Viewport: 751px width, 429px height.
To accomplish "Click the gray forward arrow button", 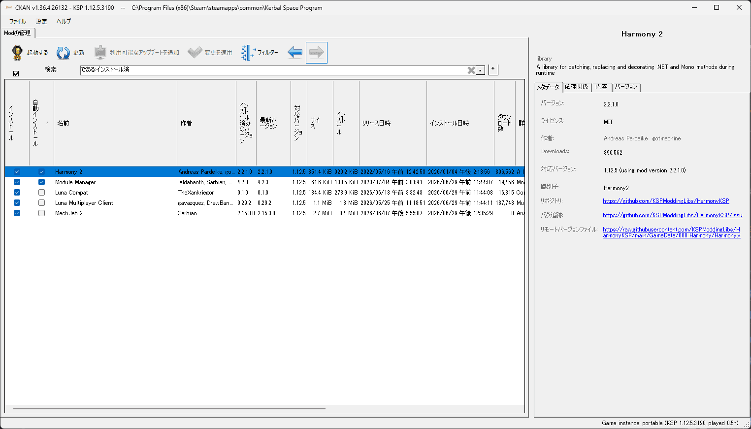I will (x=317, y=52).
